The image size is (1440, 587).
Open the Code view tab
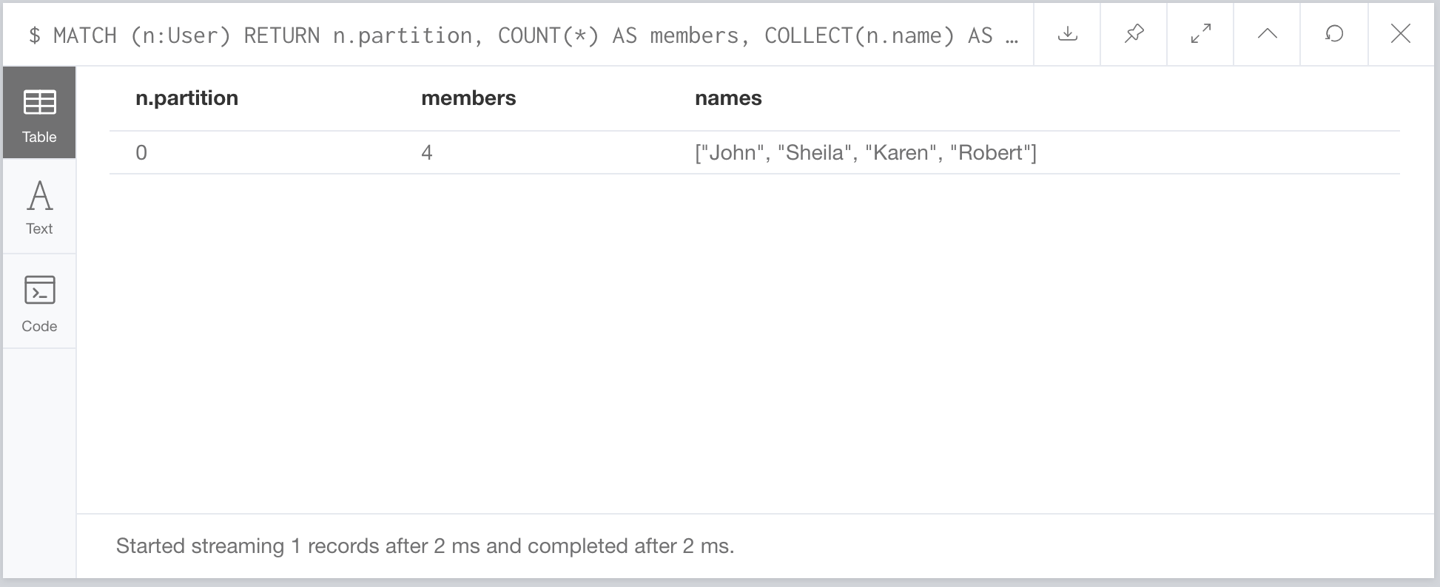click(39, 302)
